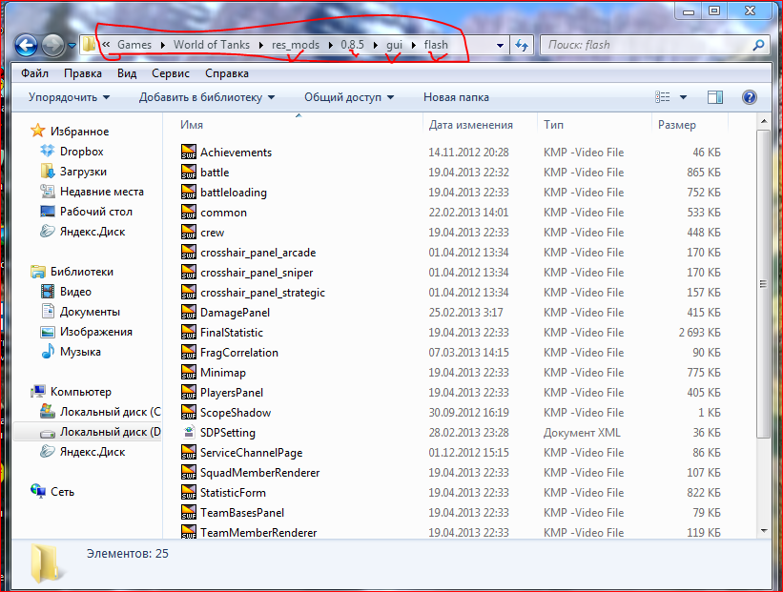Select Библиотеки in navigation pane
783x592 pixels.
coord(81,272)
